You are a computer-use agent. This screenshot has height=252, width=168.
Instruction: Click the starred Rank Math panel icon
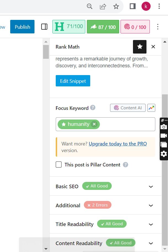click(140, 47)
